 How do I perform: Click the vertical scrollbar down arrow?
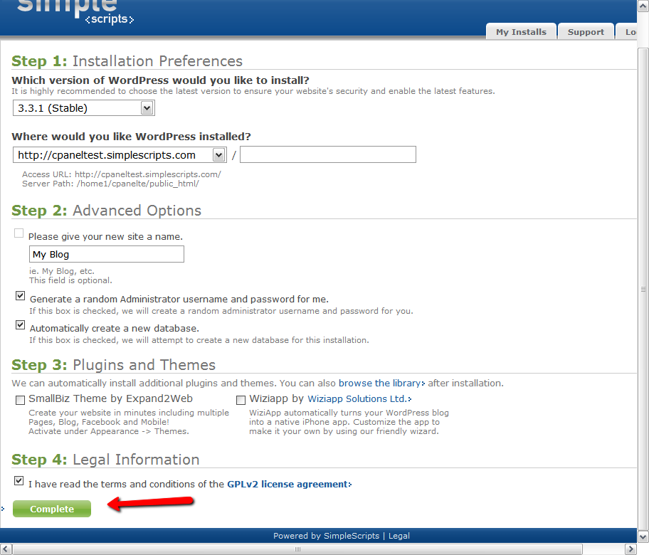(x=643, y=536)
